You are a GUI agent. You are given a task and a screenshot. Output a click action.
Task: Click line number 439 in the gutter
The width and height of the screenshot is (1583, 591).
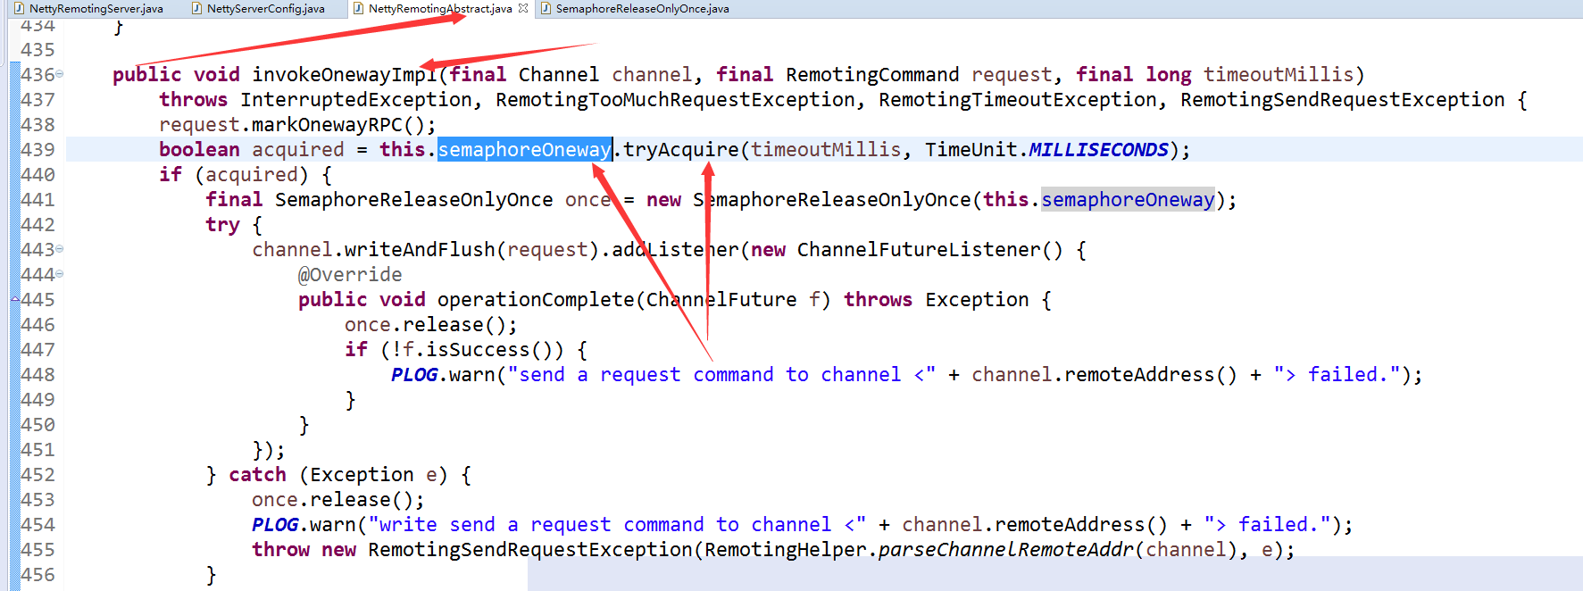coord(37,149)
